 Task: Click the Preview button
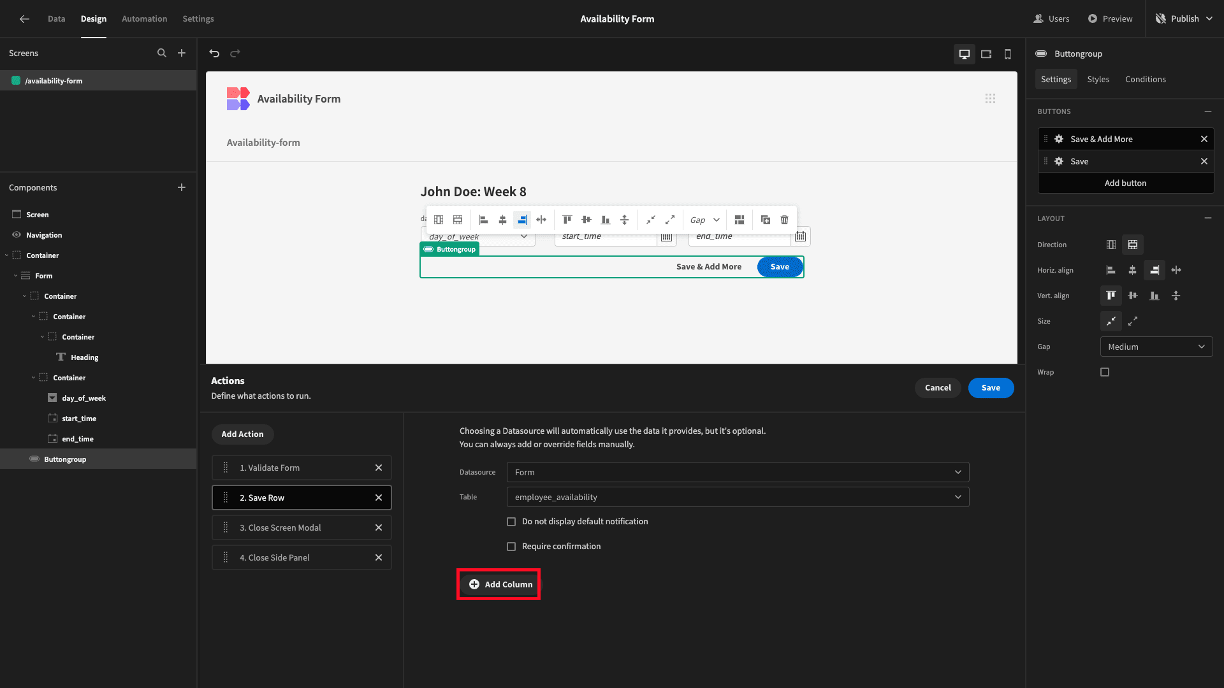1111,19
